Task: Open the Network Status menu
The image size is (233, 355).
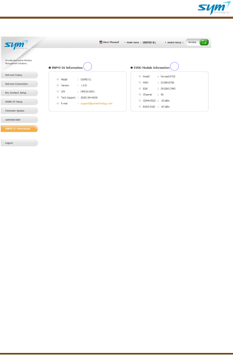Action: pyautogui.click(x=19, y=75)
